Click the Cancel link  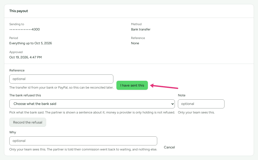(169, 147)
